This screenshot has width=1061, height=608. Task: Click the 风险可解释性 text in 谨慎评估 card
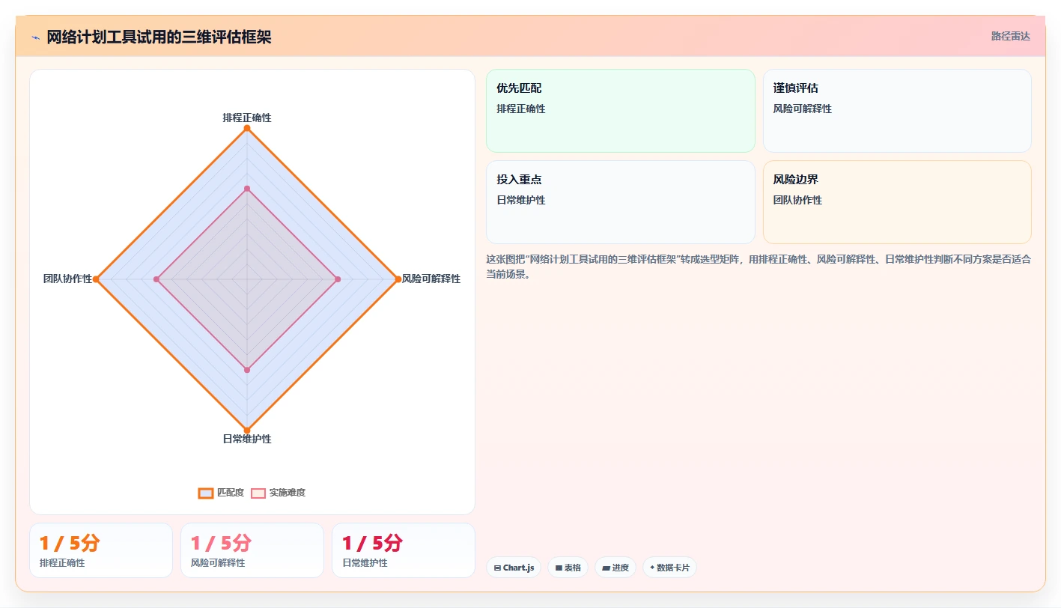[x=803, y=109]
